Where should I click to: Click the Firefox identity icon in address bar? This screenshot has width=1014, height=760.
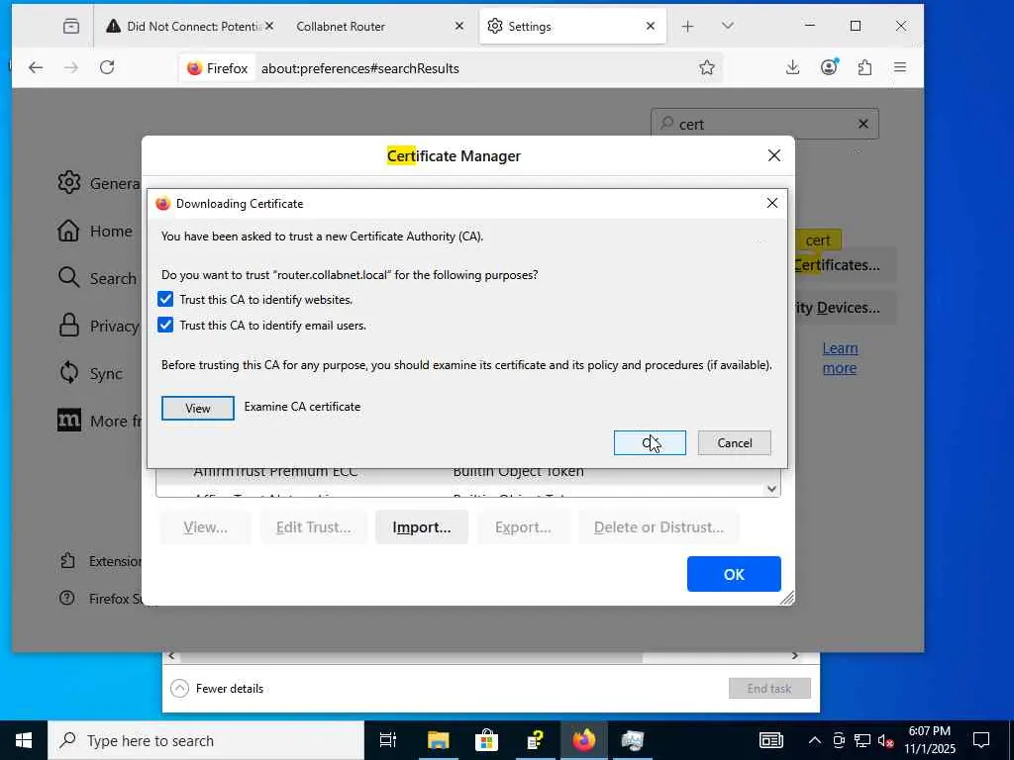[217, 68]
